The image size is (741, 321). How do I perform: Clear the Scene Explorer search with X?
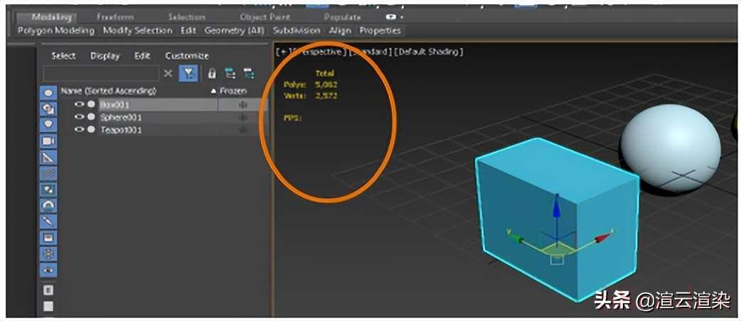point(169,73)
